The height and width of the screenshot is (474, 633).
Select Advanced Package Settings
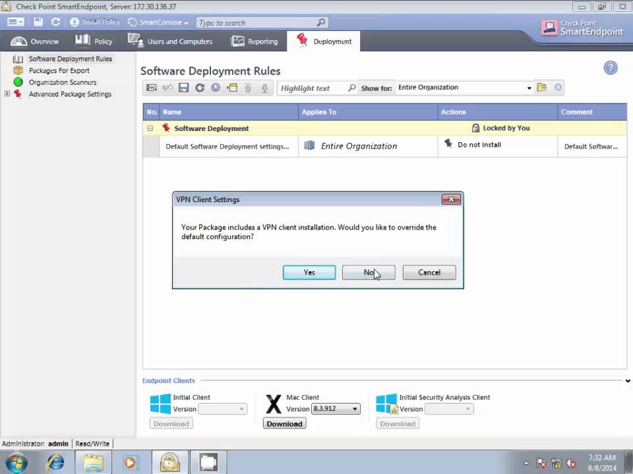[x=70, y=94]
